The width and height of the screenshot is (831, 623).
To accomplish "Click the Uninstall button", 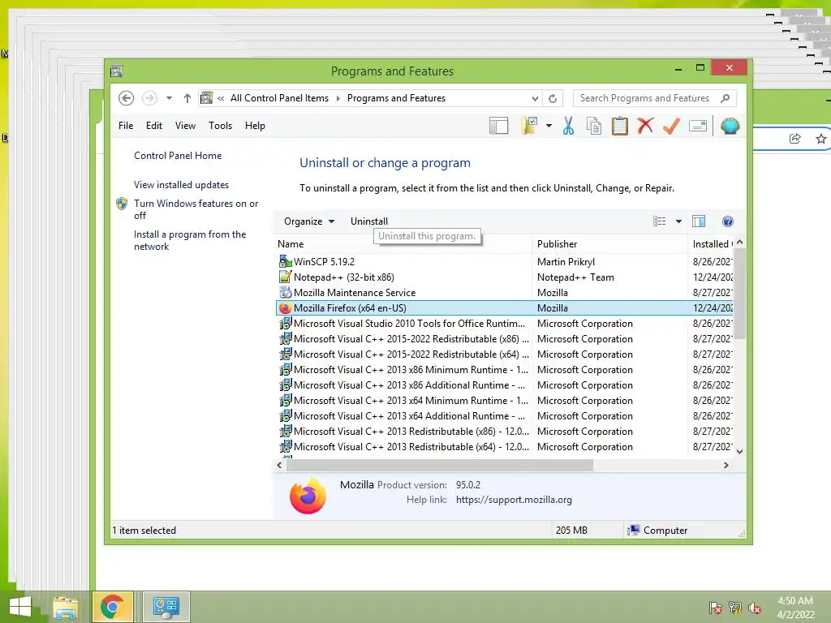I will point(369,221).
